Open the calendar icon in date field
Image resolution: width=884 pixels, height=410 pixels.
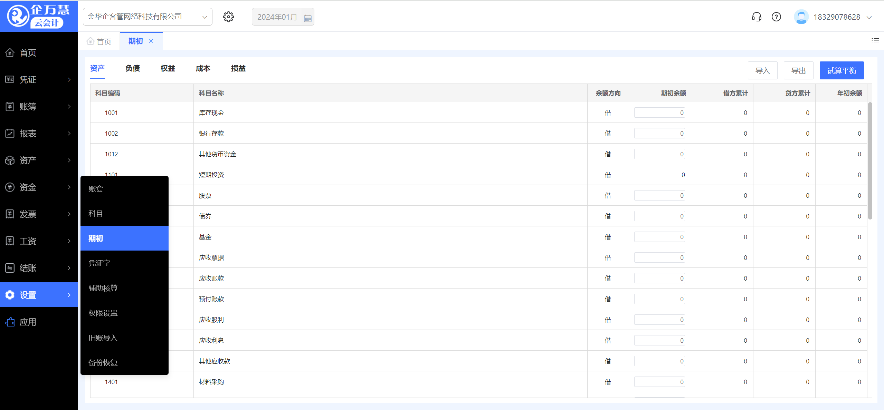(x=307, y=18)
